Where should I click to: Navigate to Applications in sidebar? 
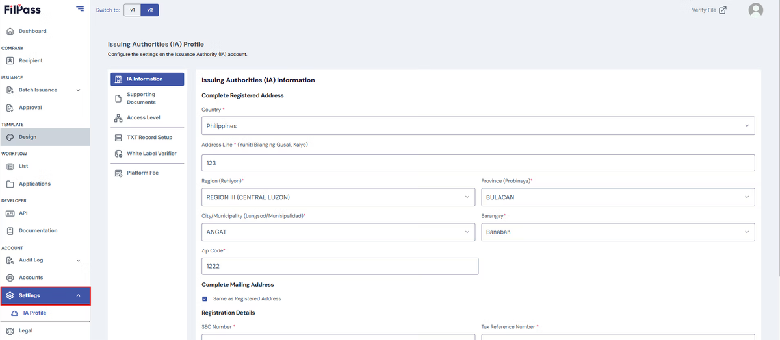point(45,184)
